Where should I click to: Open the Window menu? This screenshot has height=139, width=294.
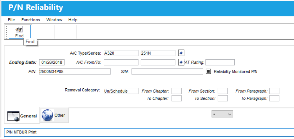point(54,20)
